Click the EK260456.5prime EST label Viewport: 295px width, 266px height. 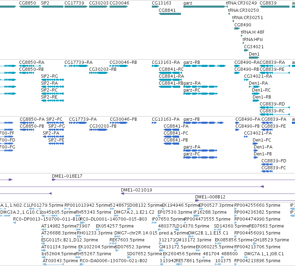click(182, 254)
